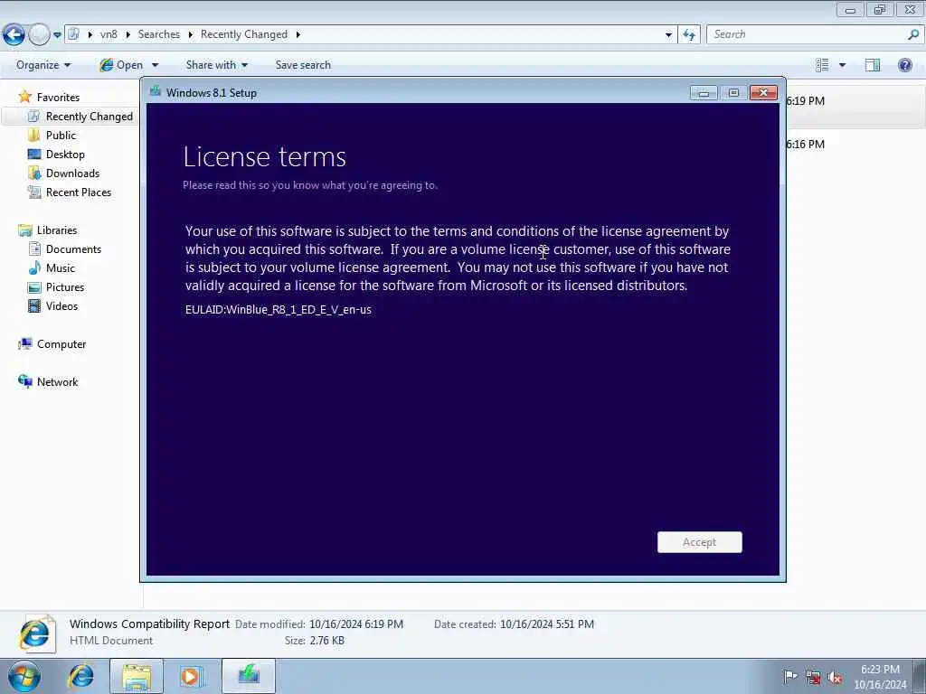Expand the arrow after Searches breadcrumb

point(190,34)
